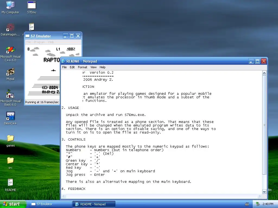Launch the S7Emu desktop shortcut
This screenshot has height=208, width=278.
(31, 7)
